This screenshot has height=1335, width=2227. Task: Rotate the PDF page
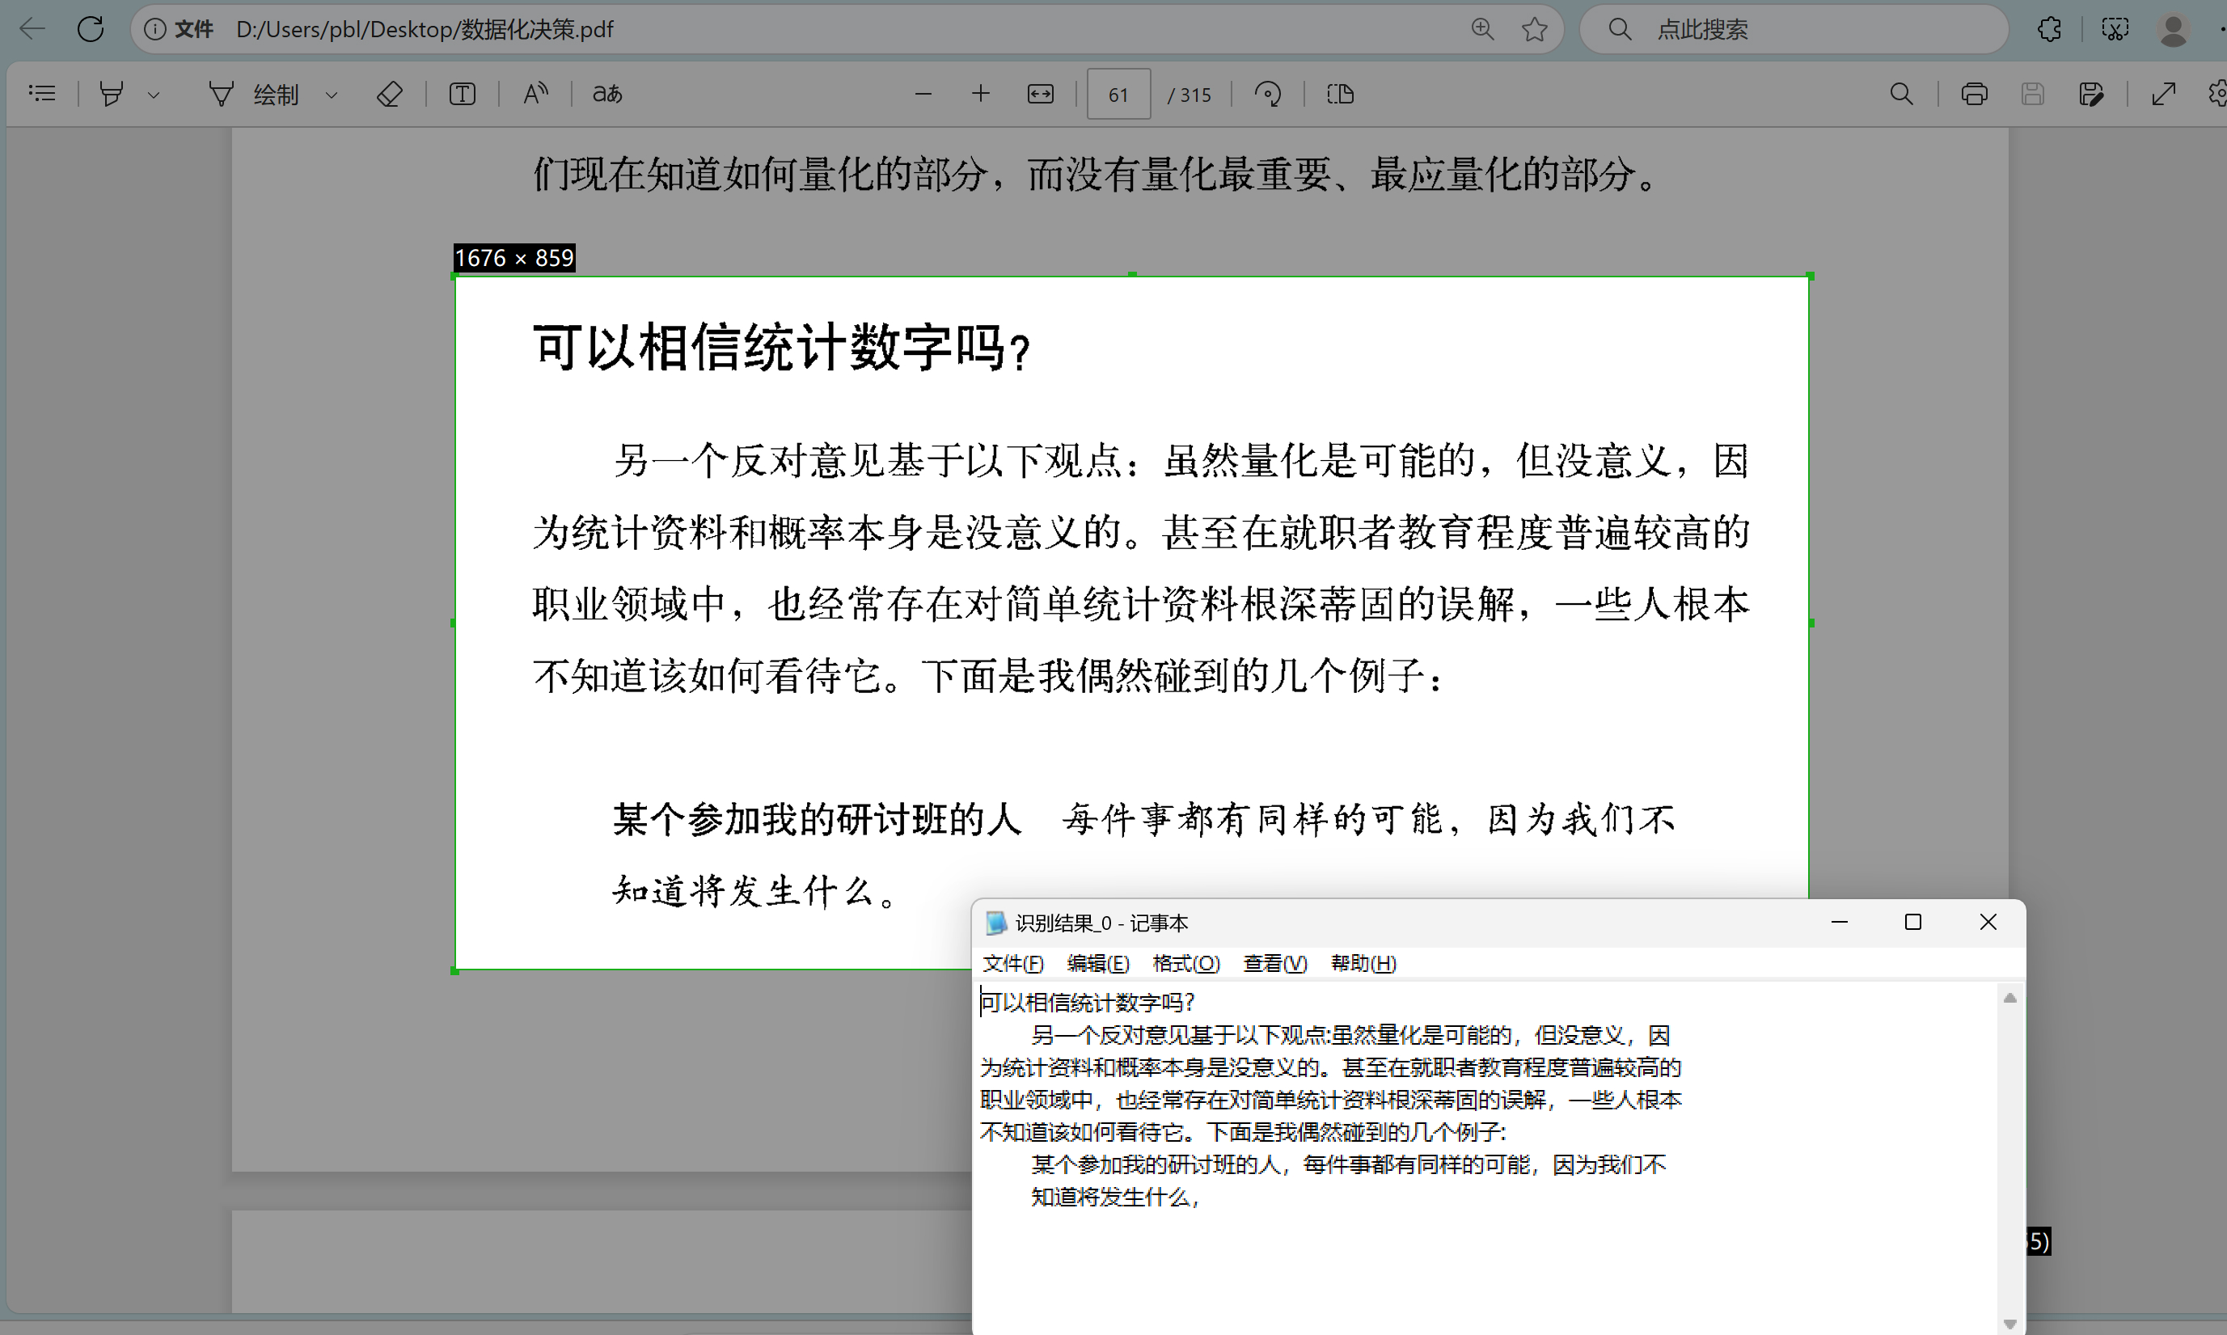click(x=1268, y=94)
